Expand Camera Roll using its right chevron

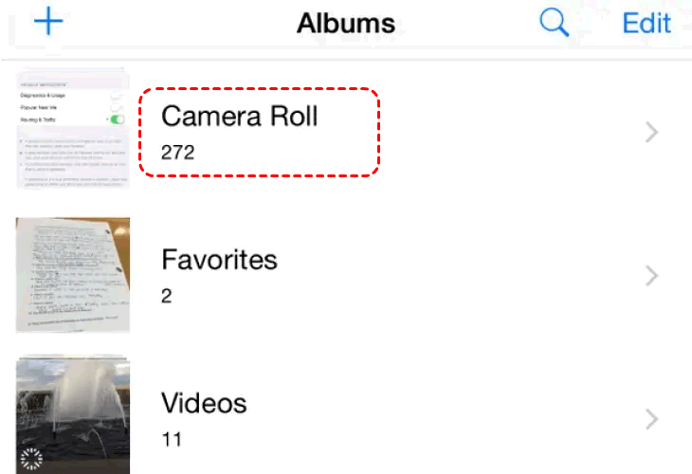tap(651, 133)
